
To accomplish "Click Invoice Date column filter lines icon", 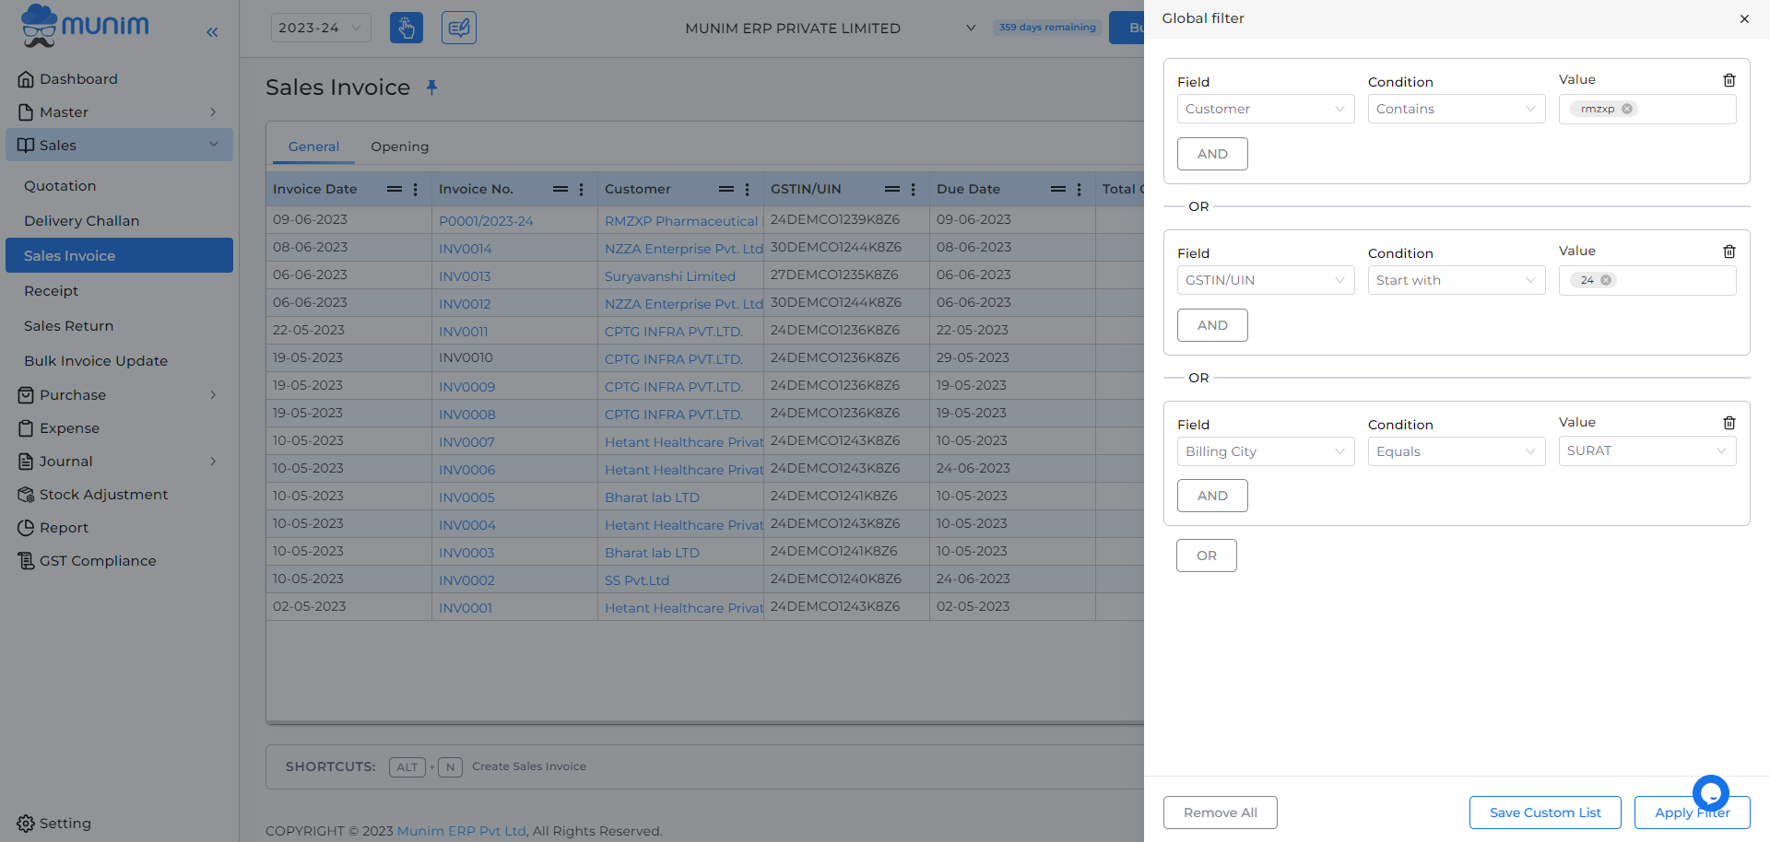I will tap(395, 189).
